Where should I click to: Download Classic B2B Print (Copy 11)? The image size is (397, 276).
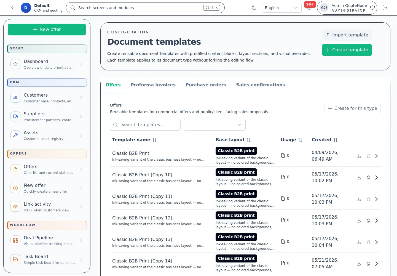(359, 199)
